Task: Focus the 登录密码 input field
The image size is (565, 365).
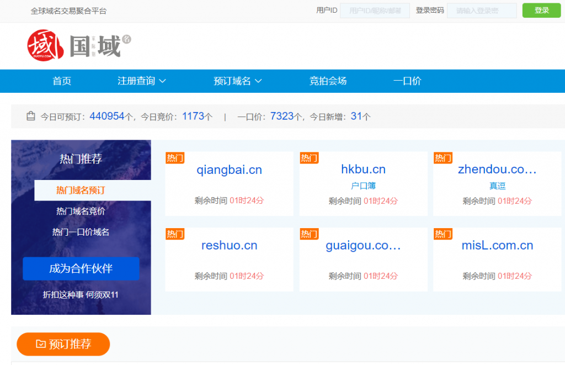Action: pos(482,11)
